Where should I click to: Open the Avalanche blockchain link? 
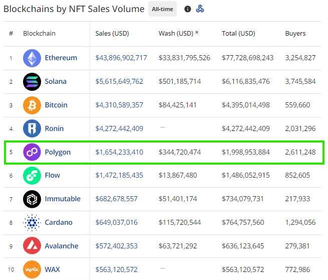(62, 246)
